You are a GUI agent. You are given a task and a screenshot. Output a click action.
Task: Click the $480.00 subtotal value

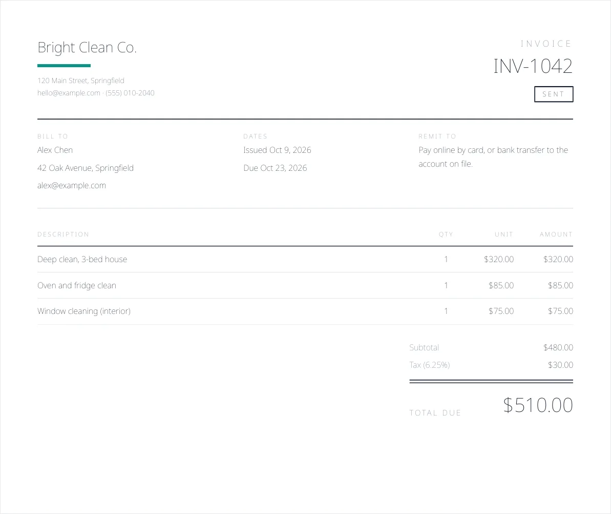pyautogui.click(x=558, y=347)
